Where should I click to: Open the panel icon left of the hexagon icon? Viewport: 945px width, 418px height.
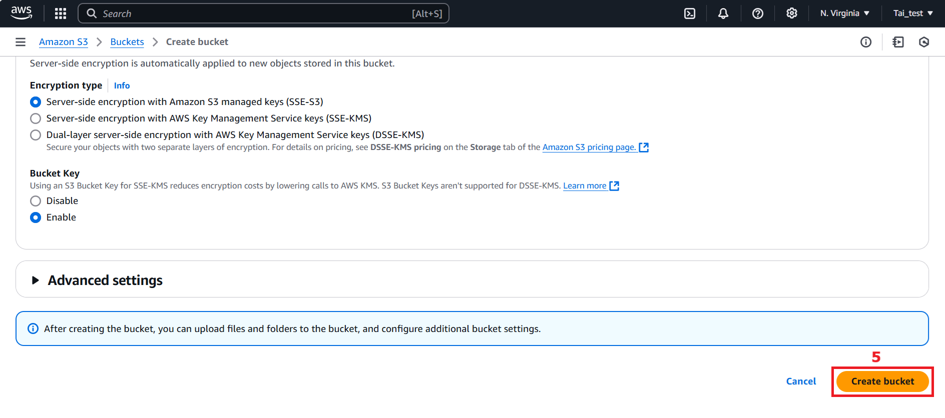(x=898, y=42)
